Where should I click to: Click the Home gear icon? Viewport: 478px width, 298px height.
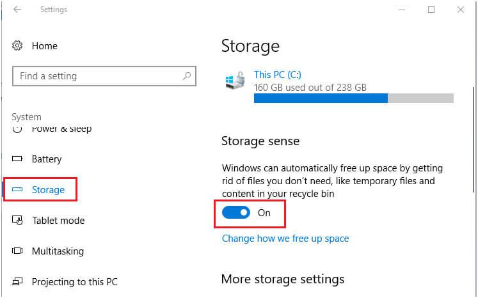(x=18, y=46)
